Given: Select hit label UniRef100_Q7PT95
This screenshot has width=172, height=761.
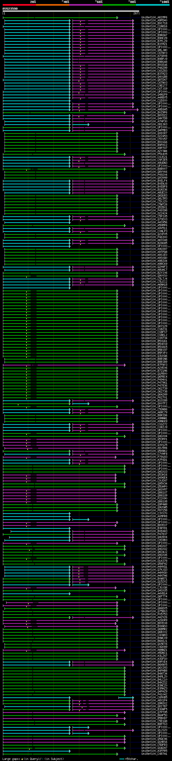Looking at the screenshot, I should tap(154, 712).
